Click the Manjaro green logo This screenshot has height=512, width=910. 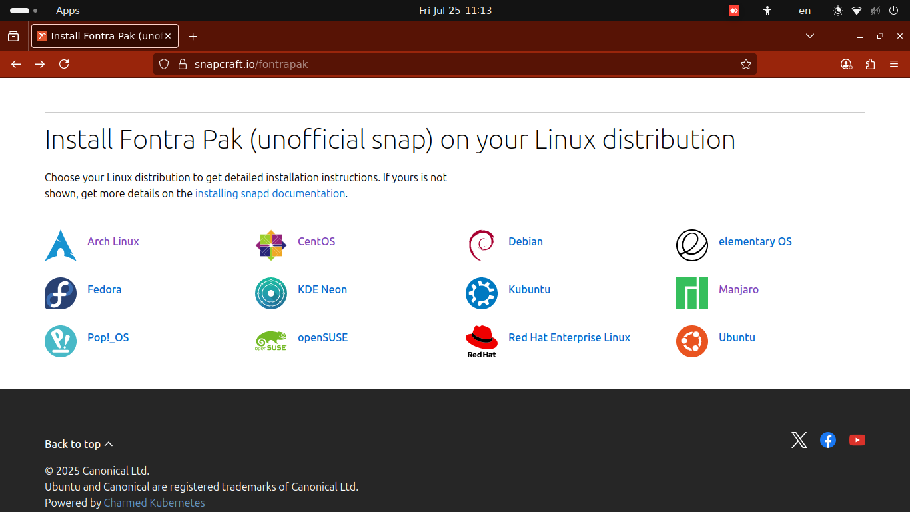692,293
